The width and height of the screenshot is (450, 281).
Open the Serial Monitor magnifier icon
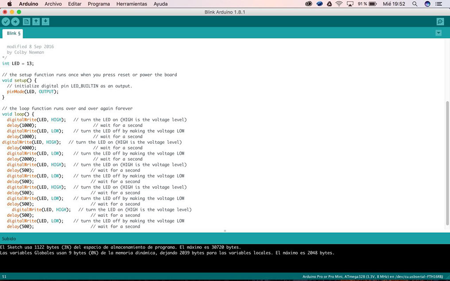click(440, 22)
